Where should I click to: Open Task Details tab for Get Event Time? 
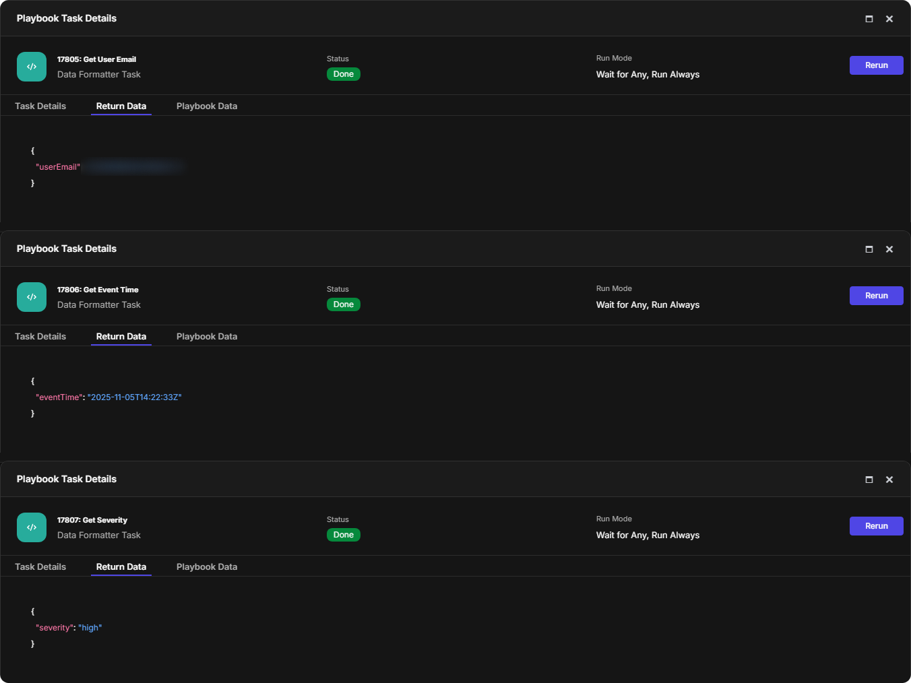(40, 337)
